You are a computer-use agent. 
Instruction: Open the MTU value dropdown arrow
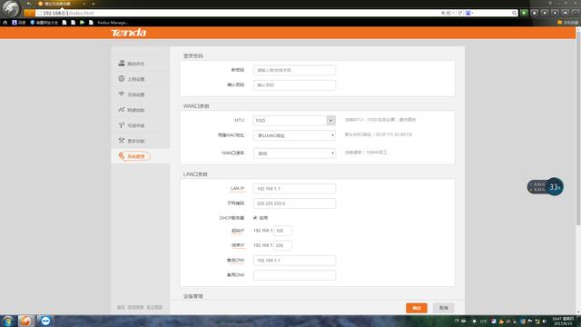click(330, 120)
